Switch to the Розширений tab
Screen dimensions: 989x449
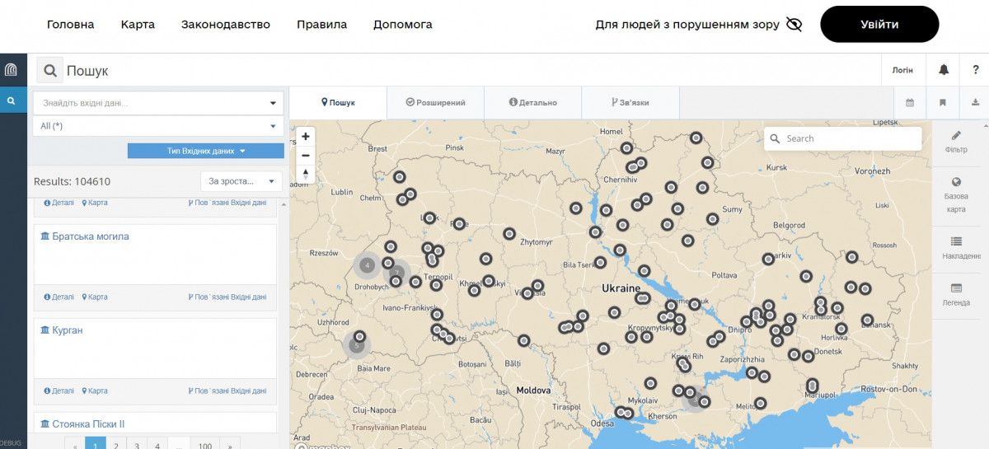tap(435, 103)
